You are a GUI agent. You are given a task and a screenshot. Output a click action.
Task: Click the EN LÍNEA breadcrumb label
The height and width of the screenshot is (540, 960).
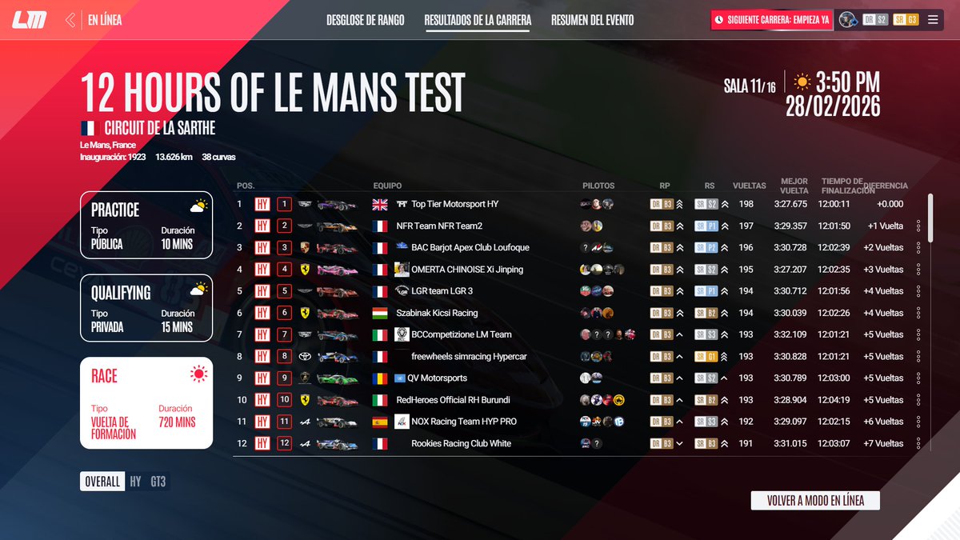(x=105, y=20)
